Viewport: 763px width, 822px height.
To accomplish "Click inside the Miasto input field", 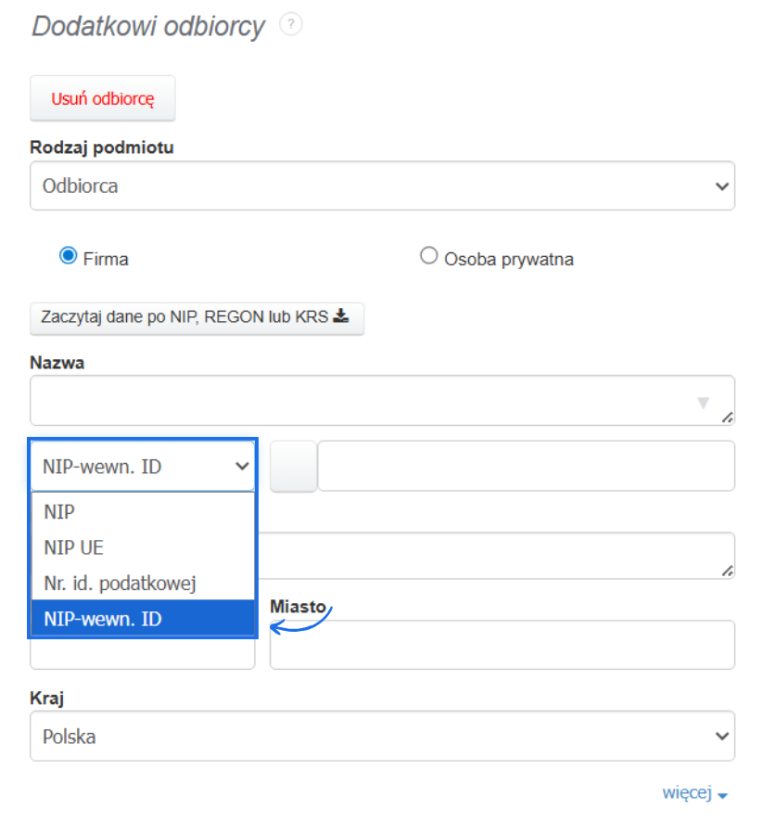I will click(502, 644).
